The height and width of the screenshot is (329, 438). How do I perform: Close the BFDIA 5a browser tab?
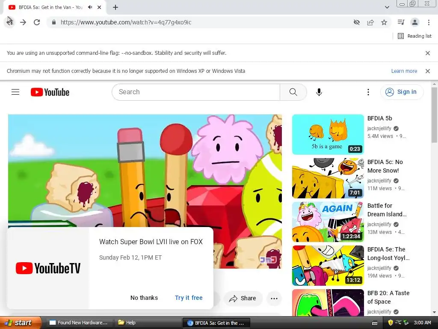[99, 7]
